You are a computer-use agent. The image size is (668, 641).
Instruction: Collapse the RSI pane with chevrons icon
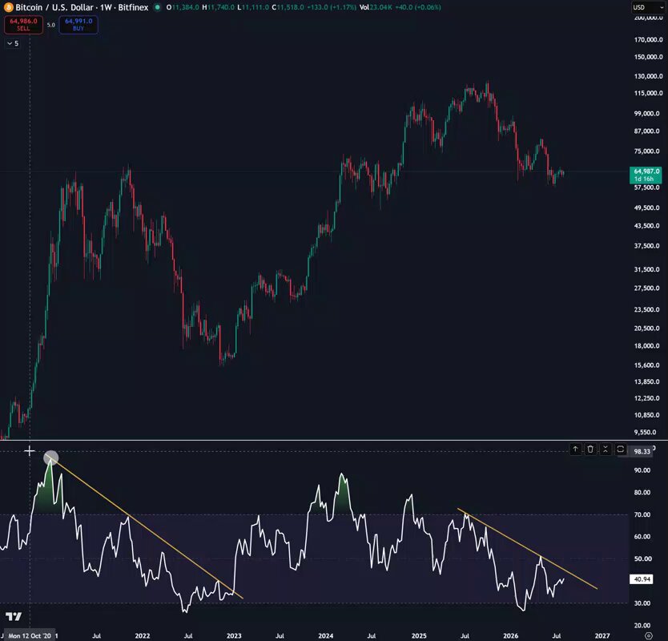(x=606, y=449)
